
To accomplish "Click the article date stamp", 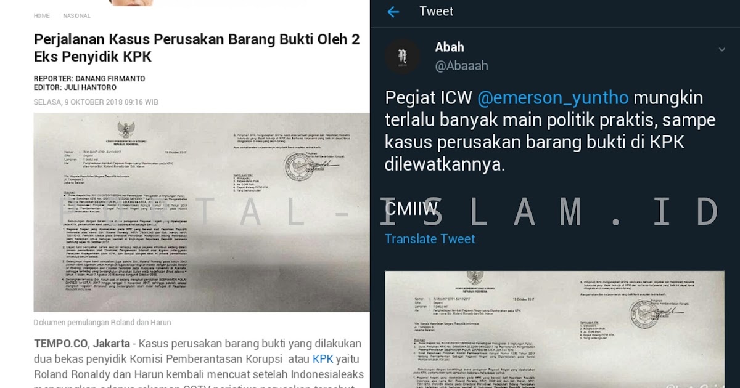I will (96, 102).
